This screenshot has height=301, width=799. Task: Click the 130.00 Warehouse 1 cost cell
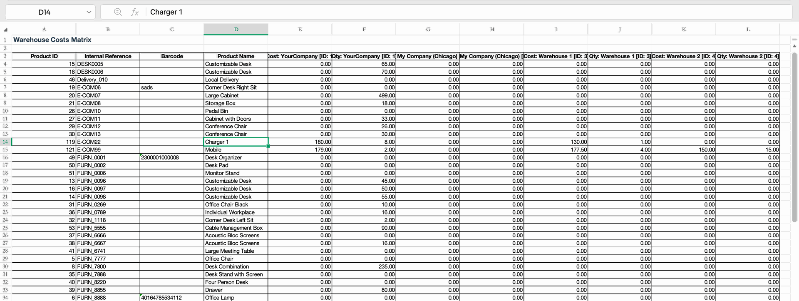[556, 142]
